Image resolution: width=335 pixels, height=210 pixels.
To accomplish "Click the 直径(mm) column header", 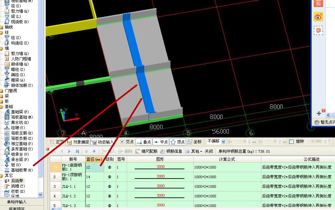I will (95, 159).
